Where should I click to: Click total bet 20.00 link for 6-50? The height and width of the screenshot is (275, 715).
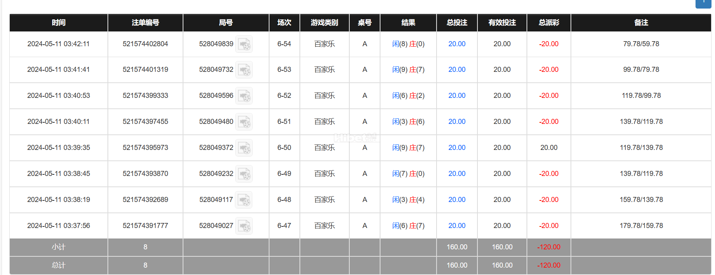click(457, 148)
